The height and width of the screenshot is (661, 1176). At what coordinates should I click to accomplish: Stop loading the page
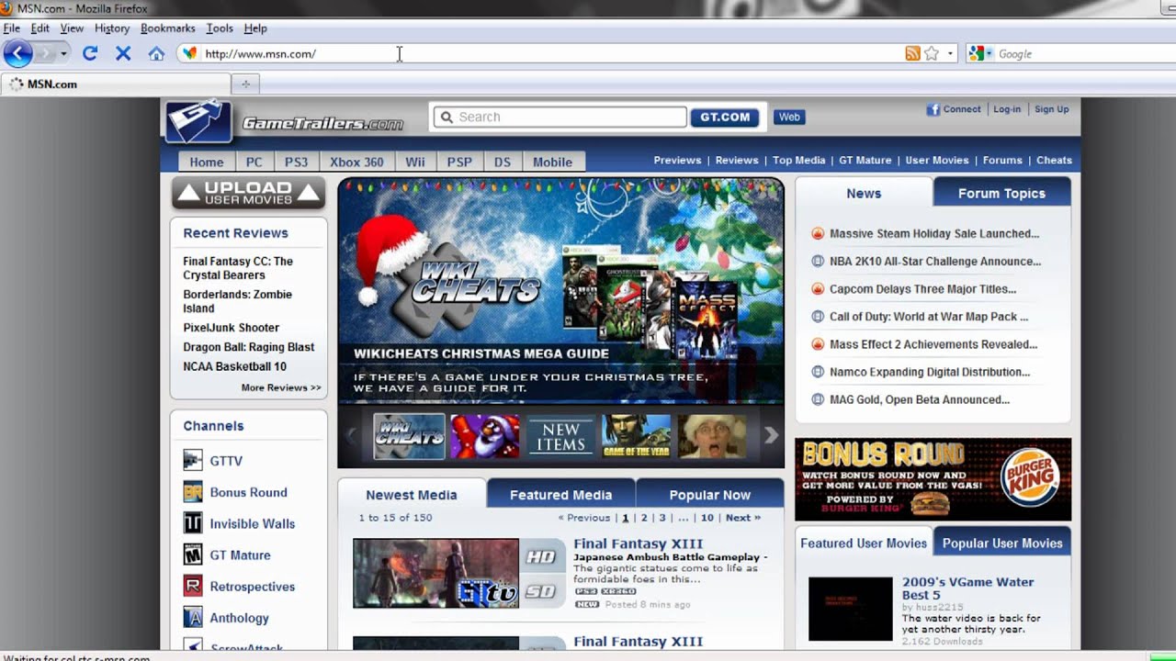coord(123,53)
